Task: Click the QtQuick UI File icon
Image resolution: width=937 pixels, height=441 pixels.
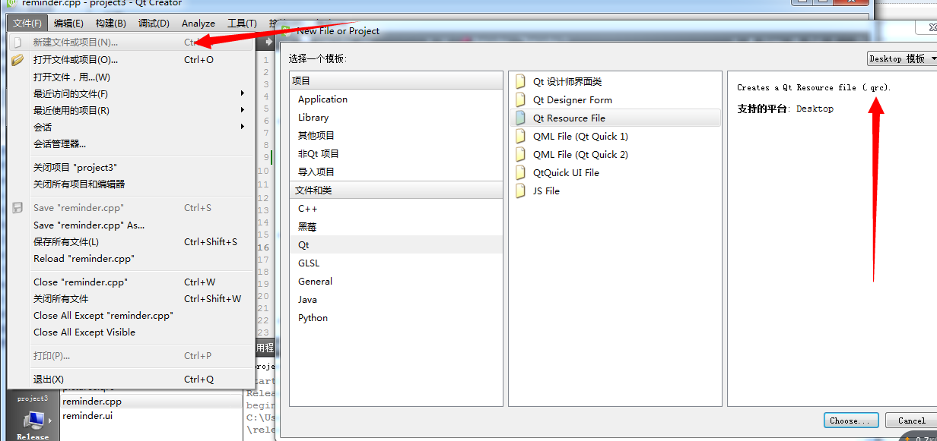Action: (x=520, y=172)
